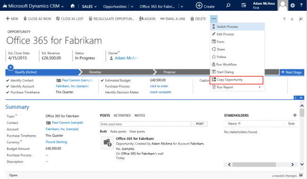307x179 pixels.
Task: Click 'mark complete' for Identify Decision Maker
Action: (x=161, y=92)
